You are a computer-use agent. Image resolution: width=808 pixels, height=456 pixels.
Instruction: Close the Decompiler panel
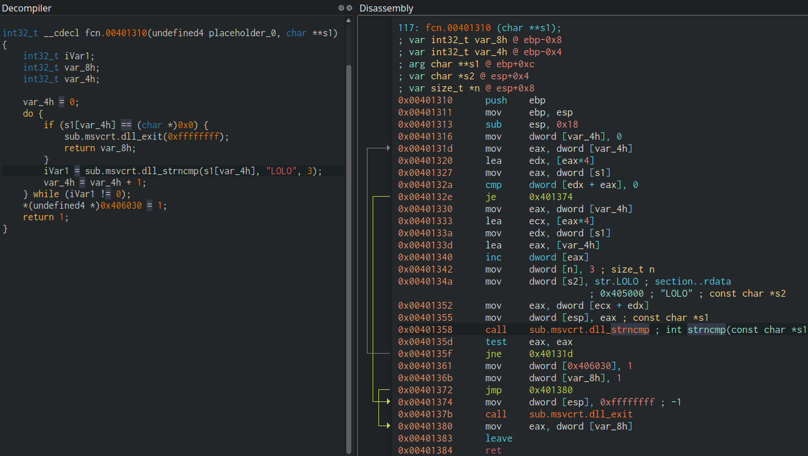click(x=349, y=8)
